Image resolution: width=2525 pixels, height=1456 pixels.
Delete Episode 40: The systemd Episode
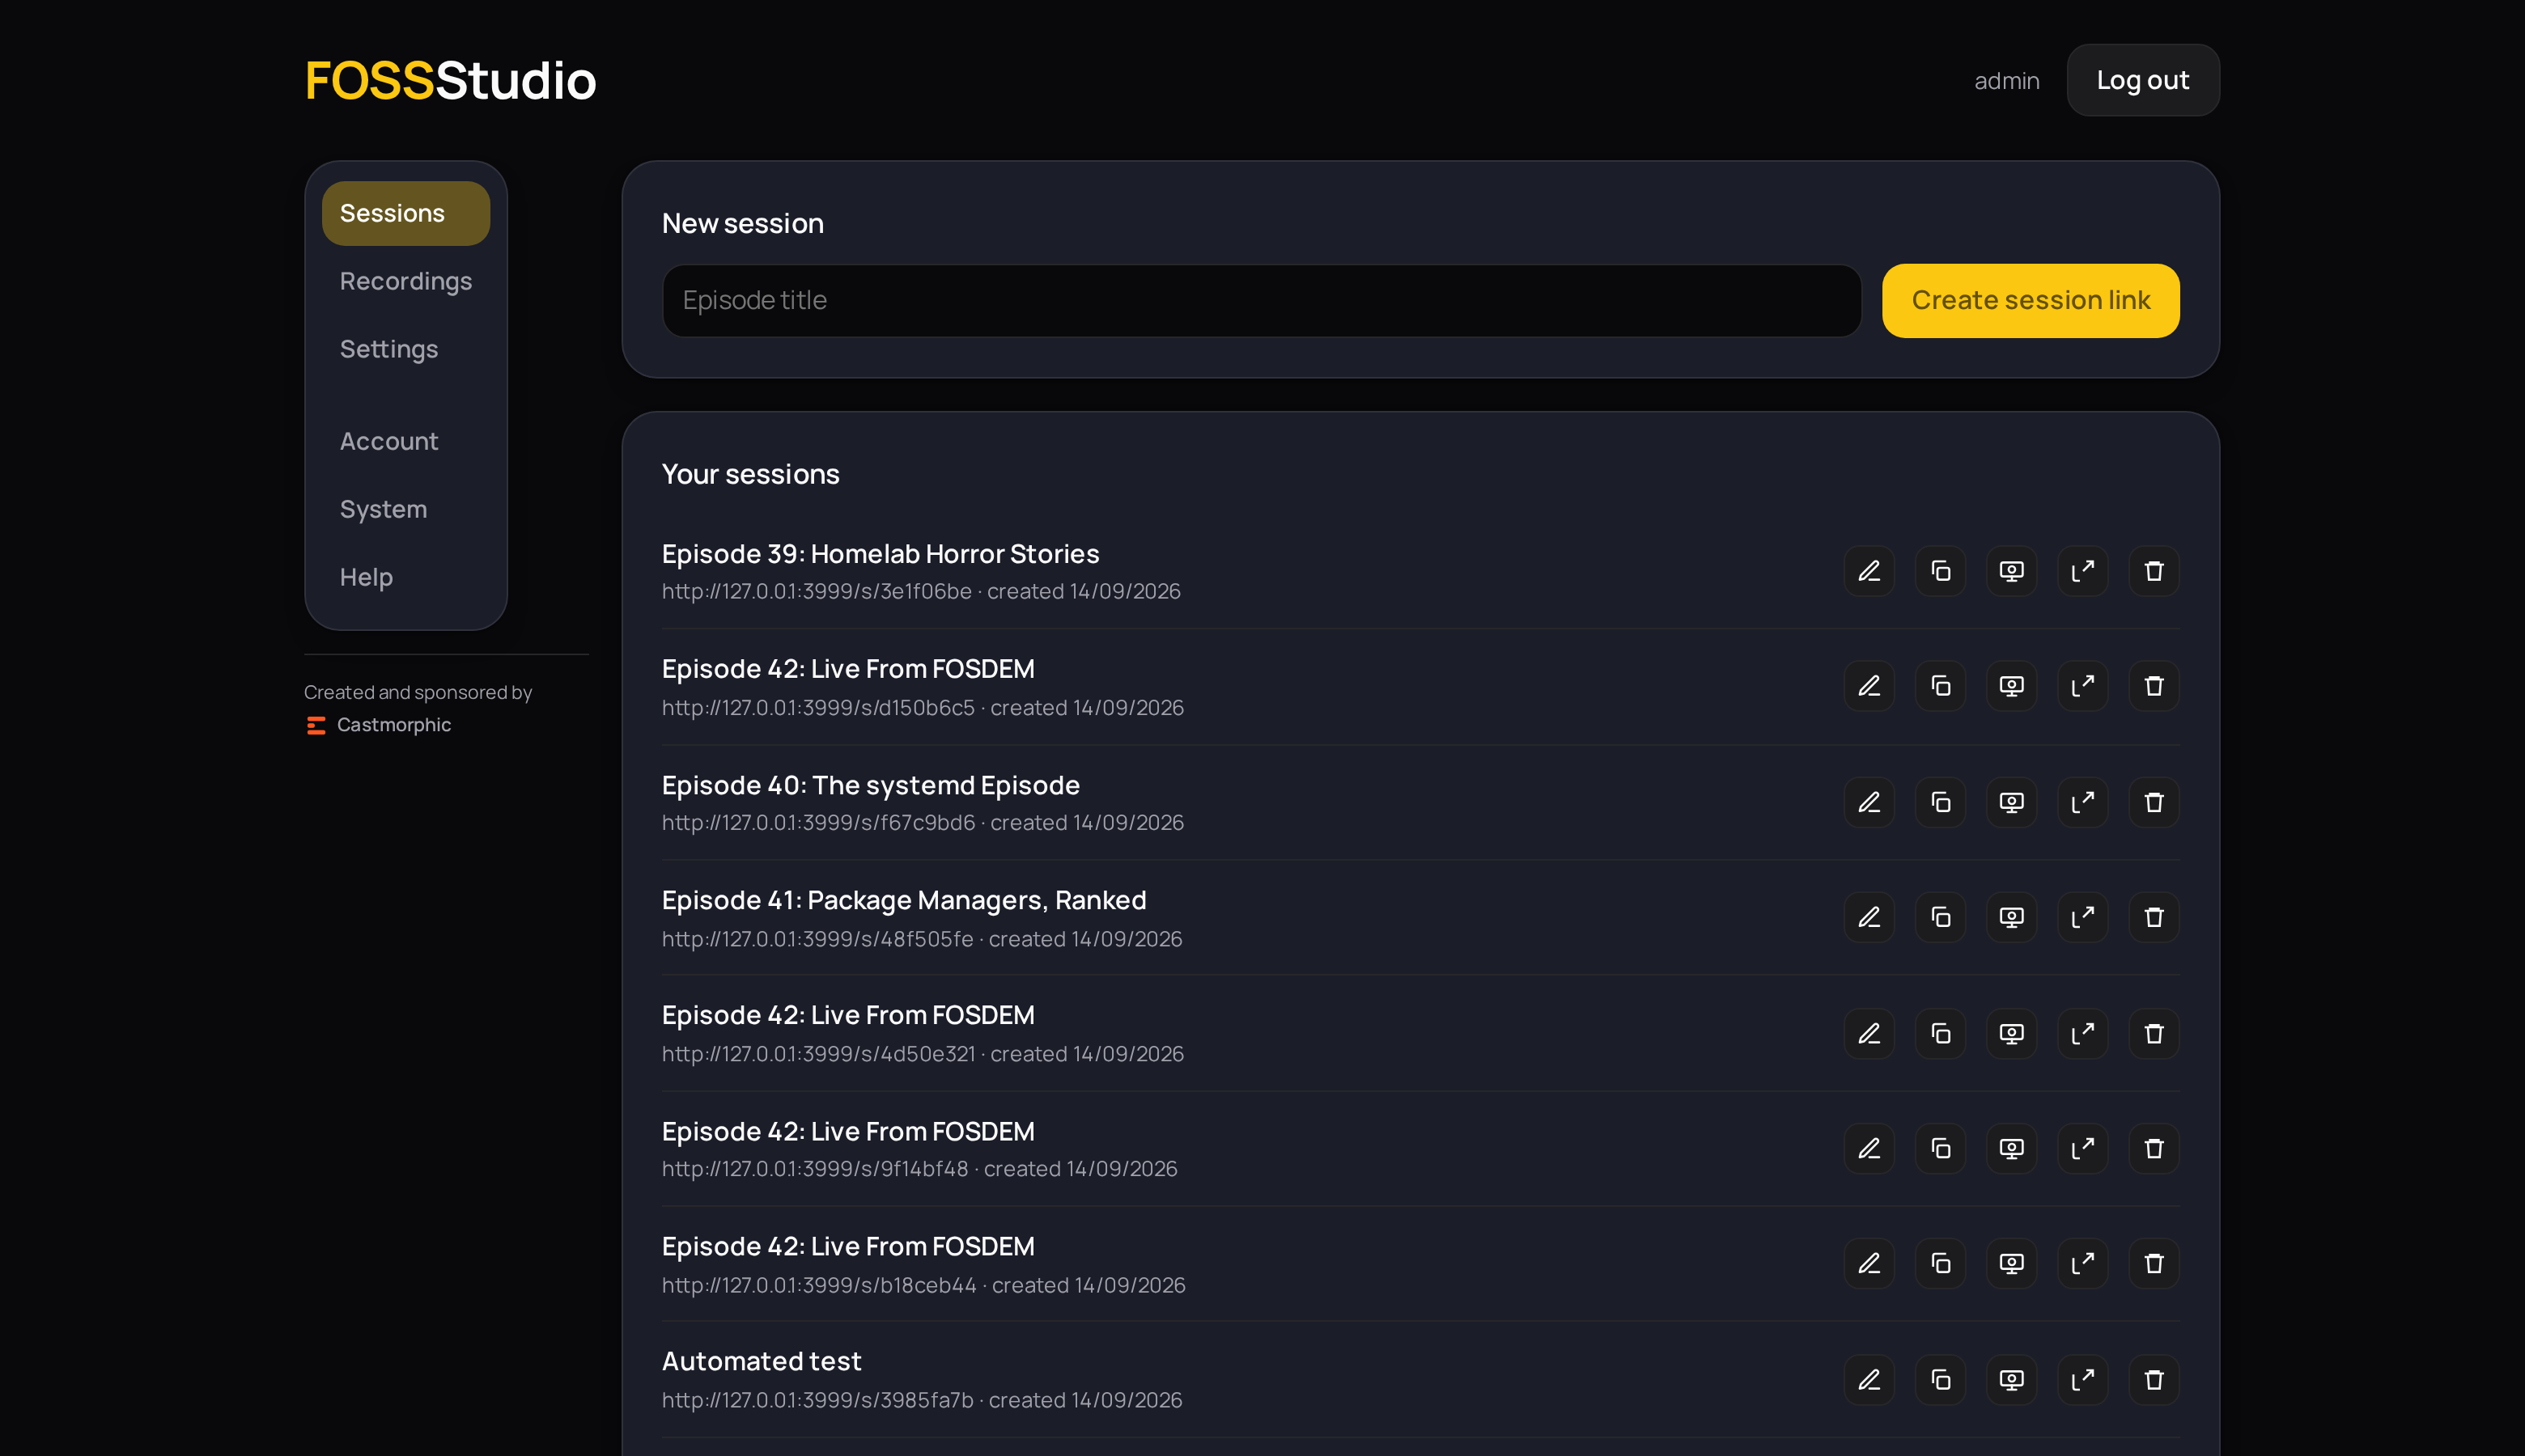[x=2153, y=802]
